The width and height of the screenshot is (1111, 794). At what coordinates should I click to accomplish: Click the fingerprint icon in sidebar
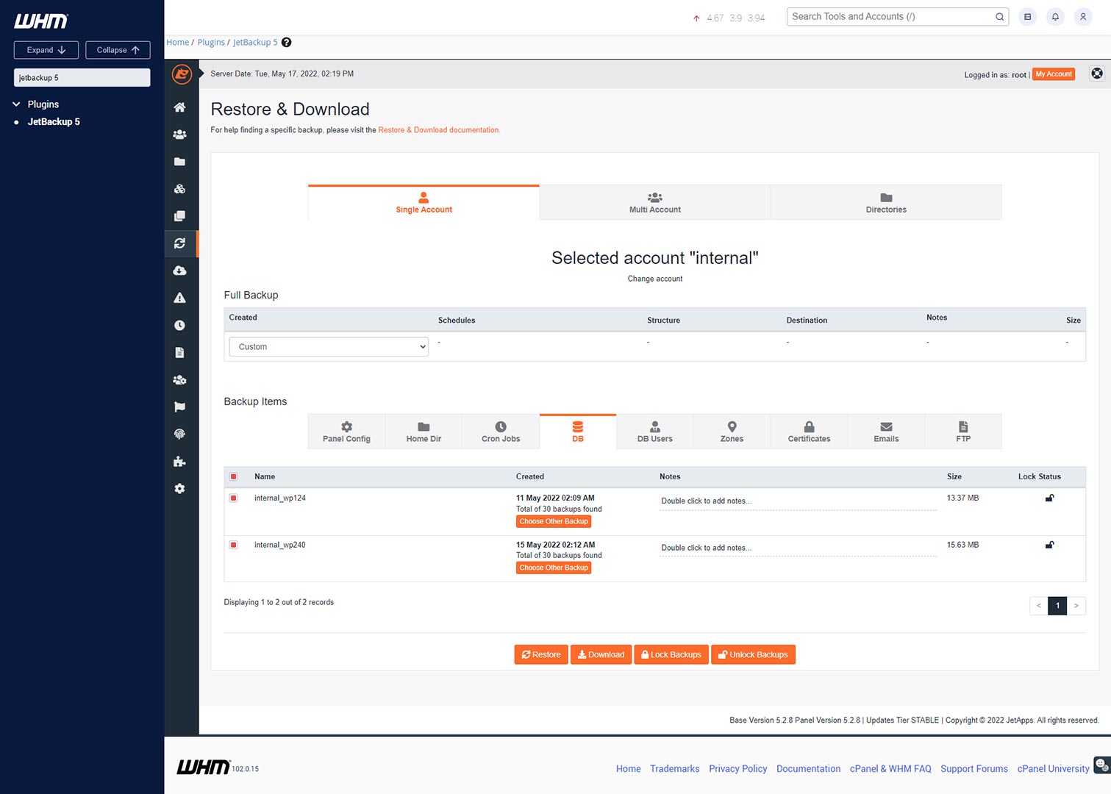click(x=179, y=434)
